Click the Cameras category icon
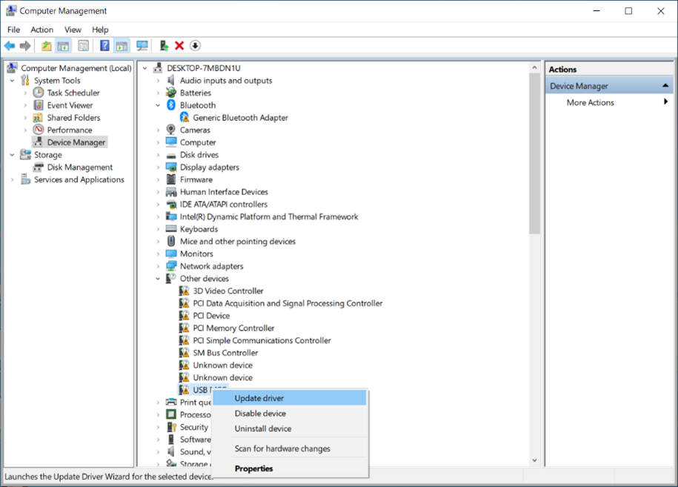Screen dimensions: 678x487 [171, 130]
